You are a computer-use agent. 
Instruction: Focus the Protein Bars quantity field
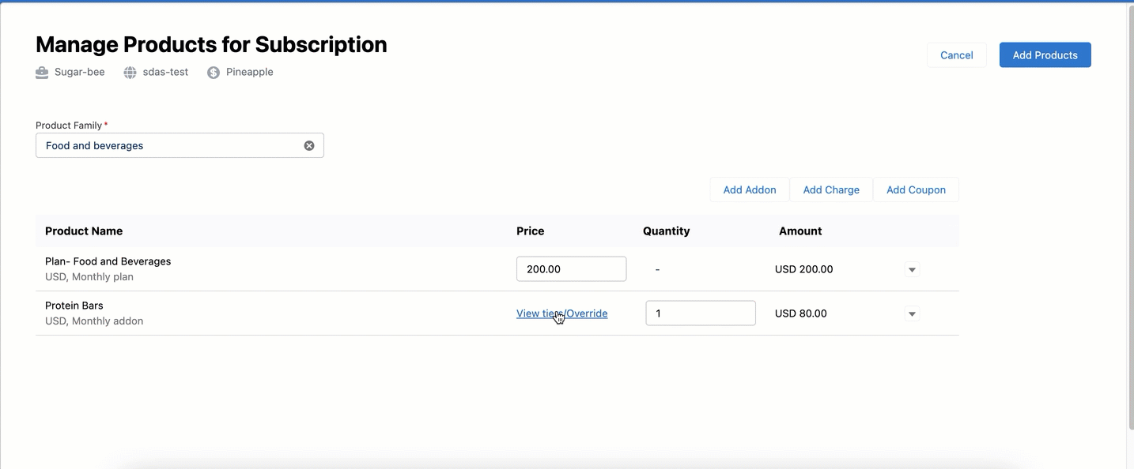click(x=700, y=313)
